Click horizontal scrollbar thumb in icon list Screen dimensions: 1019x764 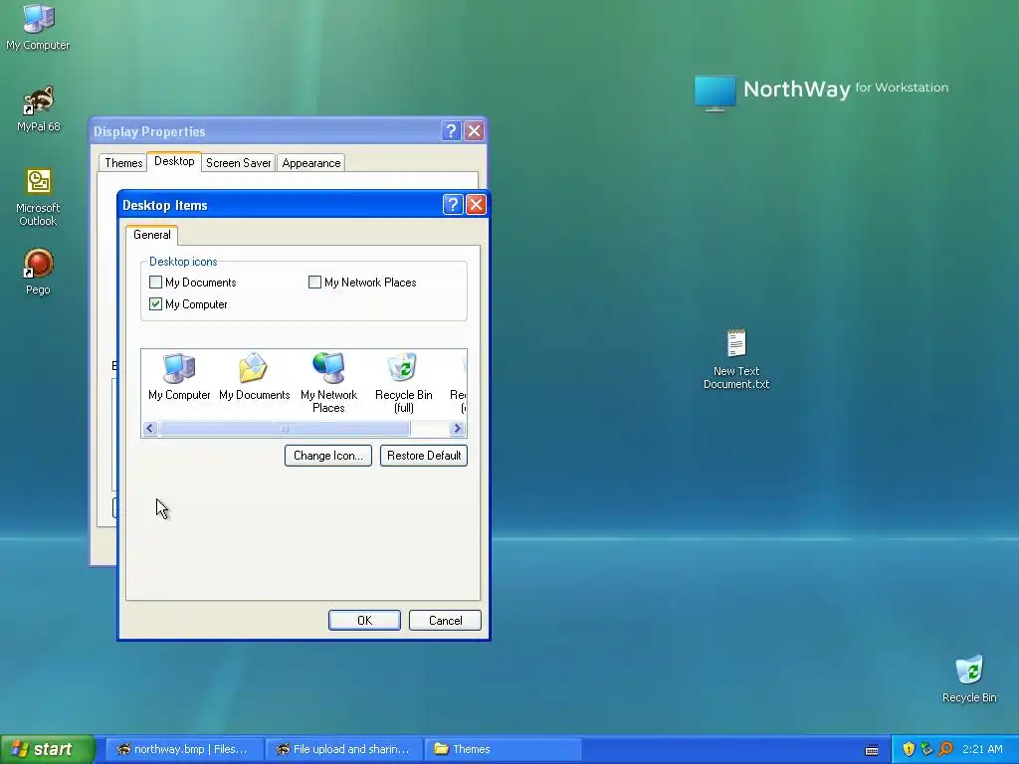285,428
